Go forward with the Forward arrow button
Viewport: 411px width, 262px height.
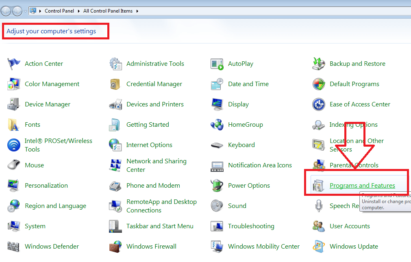click(17, 11)
